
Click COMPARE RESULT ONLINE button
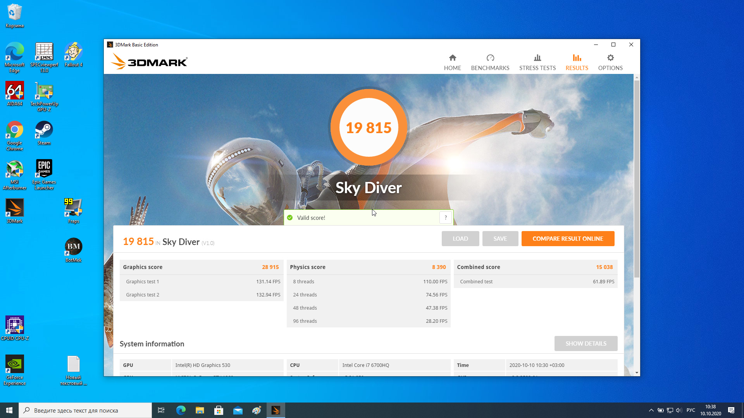tap(568, 238)
